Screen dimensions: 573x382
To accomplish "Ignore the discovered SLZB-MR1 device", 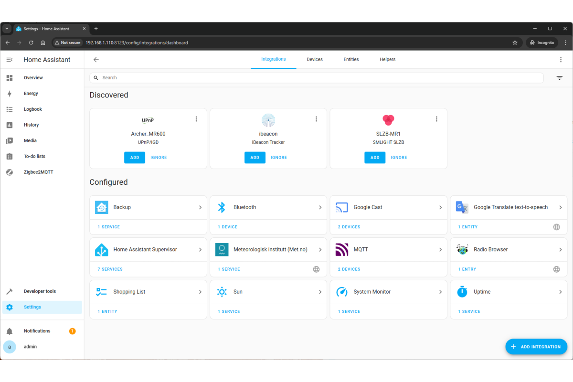I will 399,158.
